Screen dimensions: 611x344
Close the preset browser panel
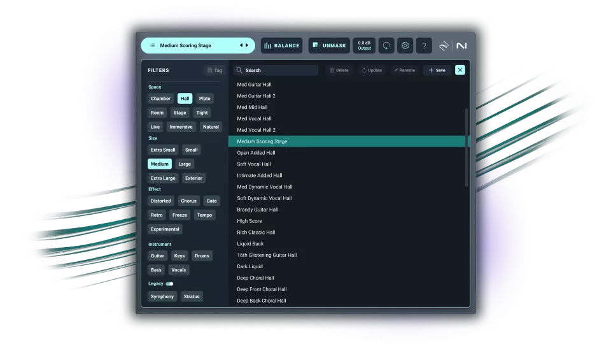coord(460,70)
